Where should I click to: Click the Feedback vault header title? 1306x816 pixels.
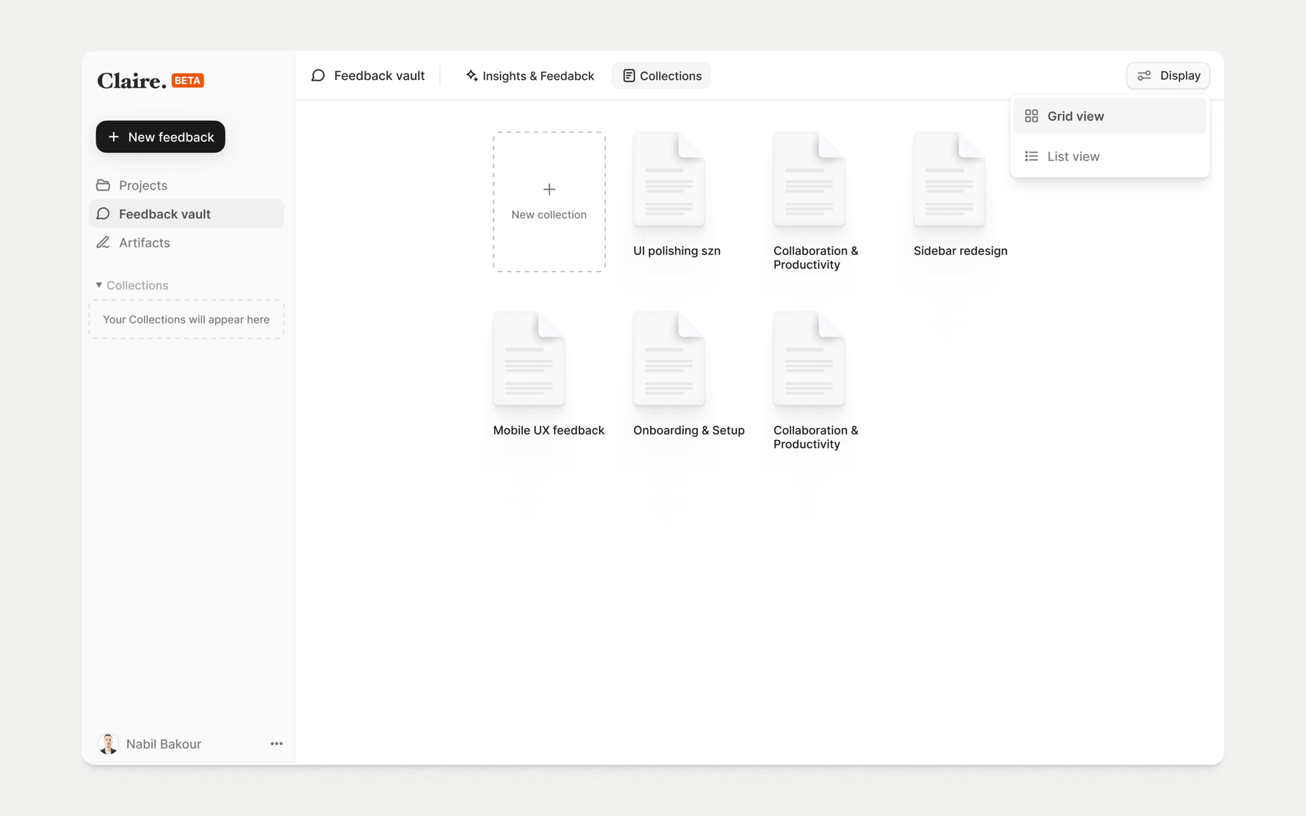tap(379, 76)
